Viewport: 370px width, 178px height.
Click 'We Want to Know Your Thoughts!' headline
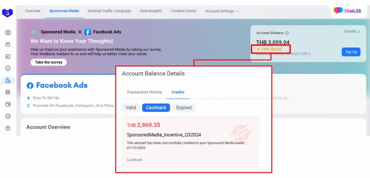(x=72, y=41)
